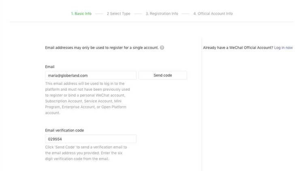Open the 3. Registration Info step
This screenshot has width=304, height=171.
click(x=162, y=13)
